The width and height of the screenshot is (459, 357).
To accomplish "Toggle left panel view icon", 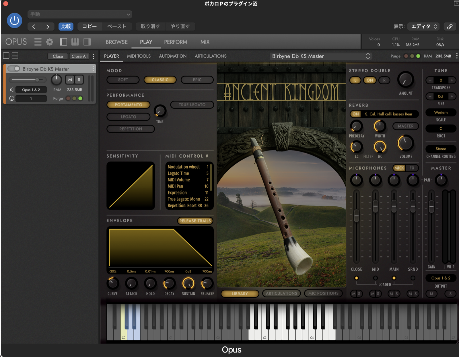I will (63, 42).
